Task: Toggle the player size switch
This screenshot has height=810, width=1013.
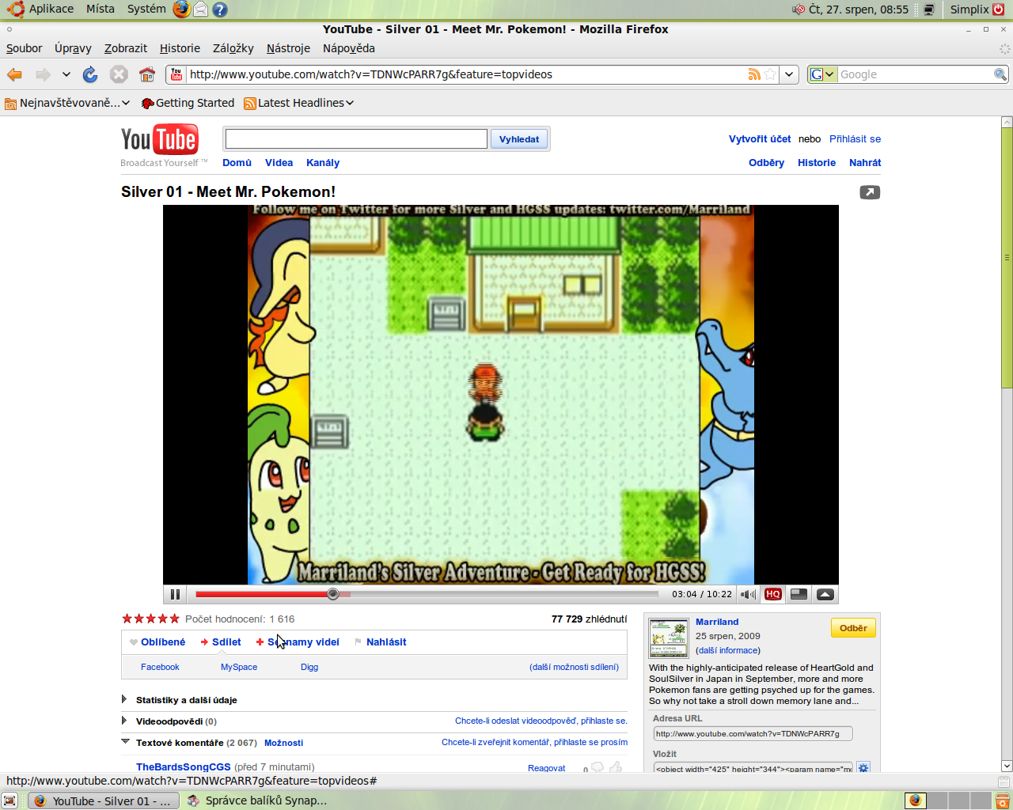Action: tap(799, 594)
